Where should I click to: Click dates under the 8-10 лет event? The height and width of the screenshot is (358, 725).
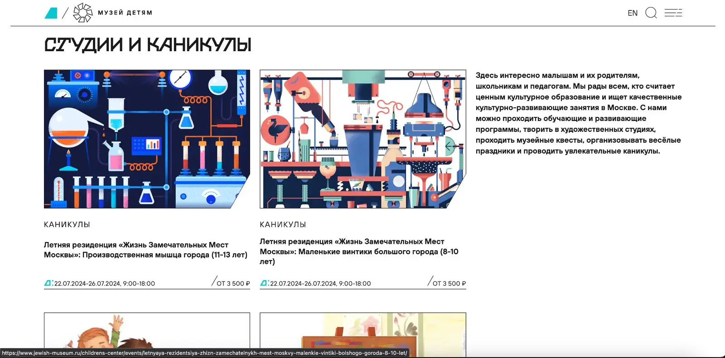click(320, 284)
